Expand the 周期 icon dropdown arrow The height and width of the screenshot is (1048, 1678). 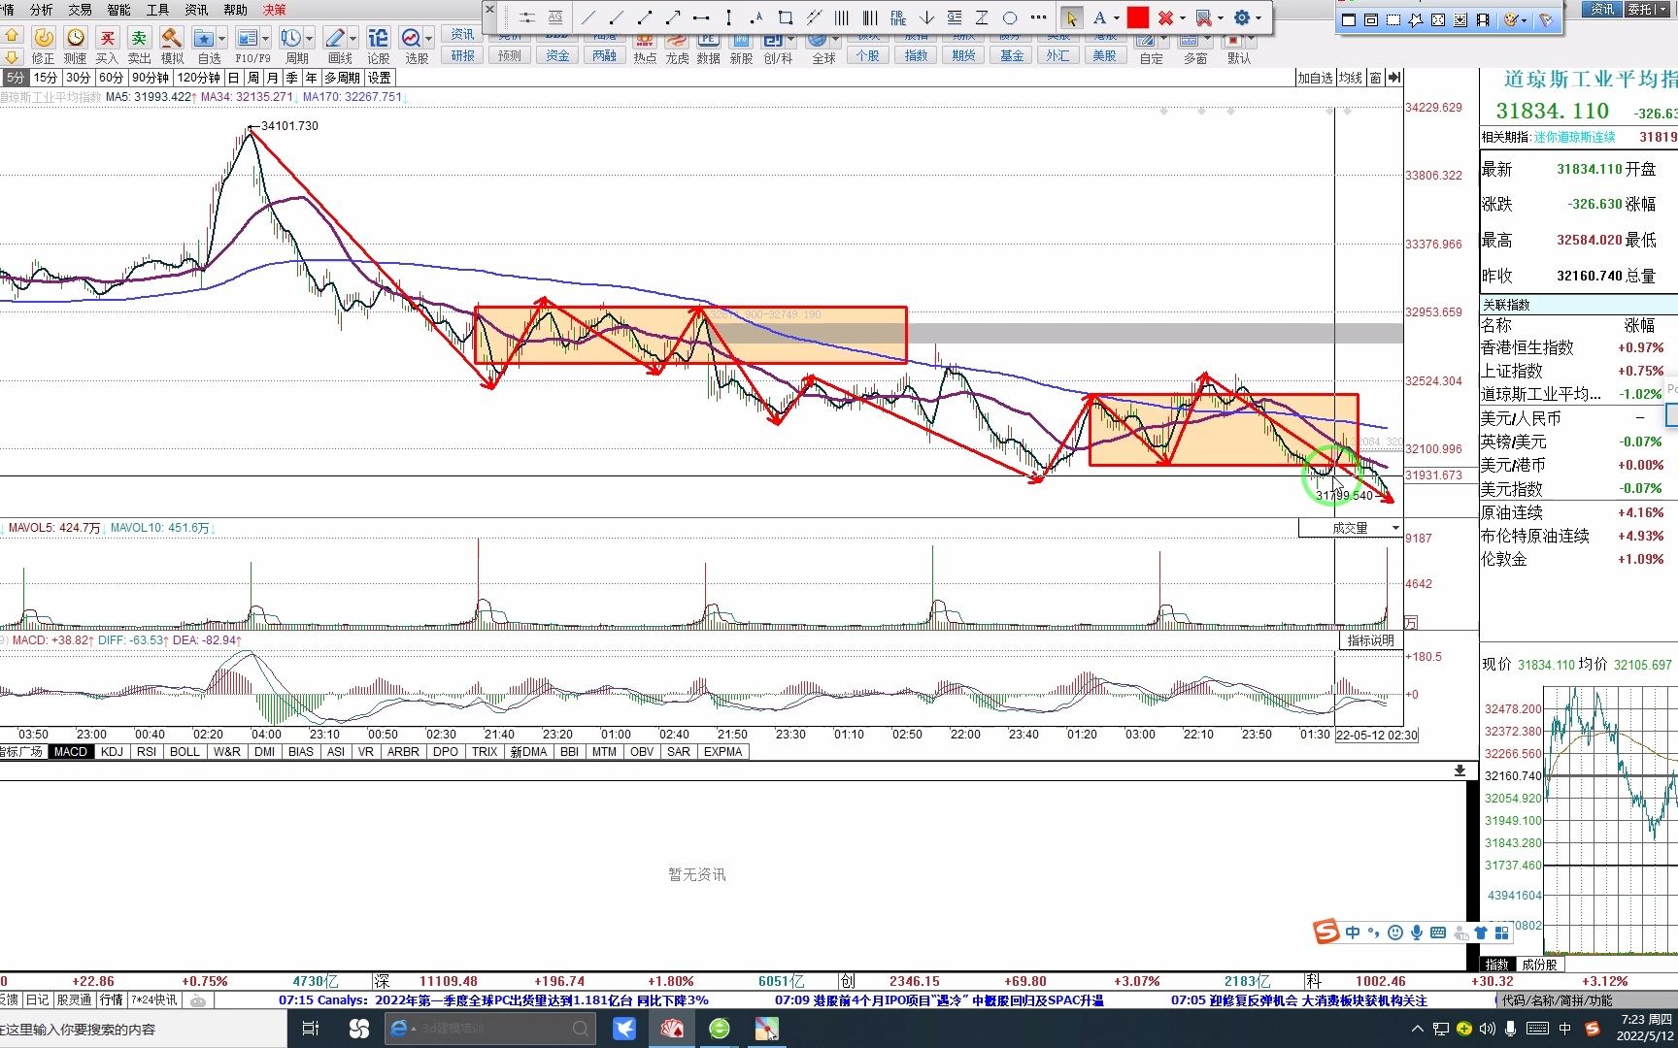(310, 39)
